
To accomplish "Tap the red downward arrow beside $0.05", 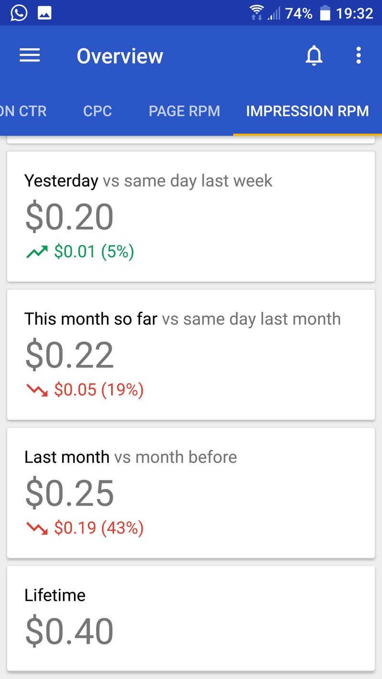I will [x=37, y=390].
